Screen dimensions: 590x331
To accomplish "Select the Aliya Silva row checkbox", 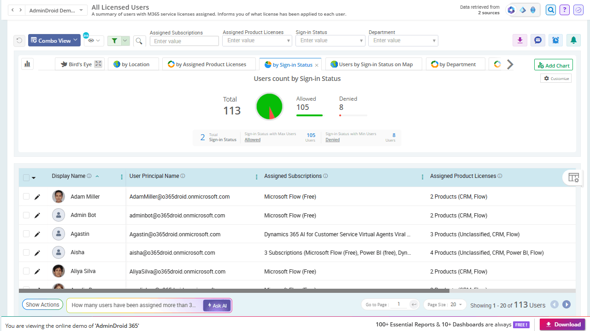I will (x=26, y=271).
